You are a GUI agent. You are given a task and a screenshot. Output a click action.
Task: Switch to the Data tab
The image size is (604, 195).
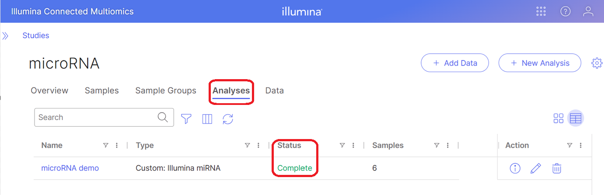point(275,91)
